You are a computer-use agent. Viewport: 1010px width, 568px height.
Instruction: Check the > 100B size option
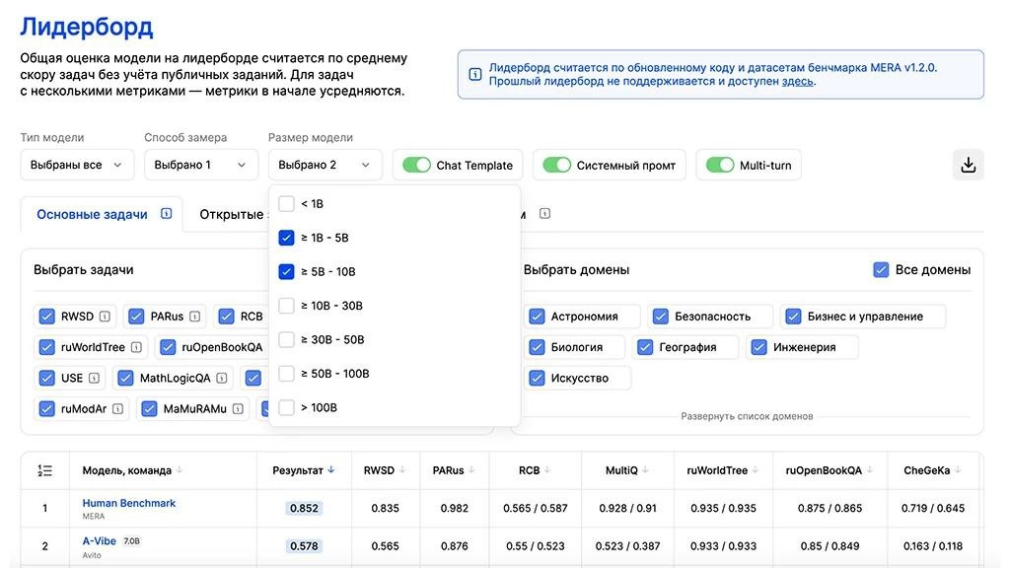click(x=287, y=407)
